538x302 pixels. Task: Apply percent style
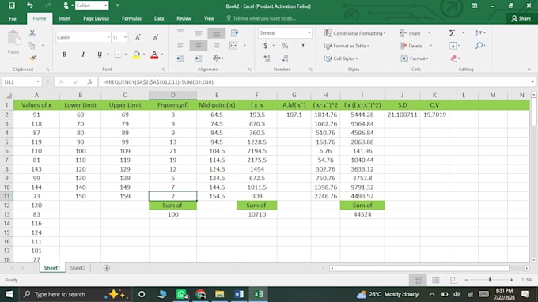285,46
